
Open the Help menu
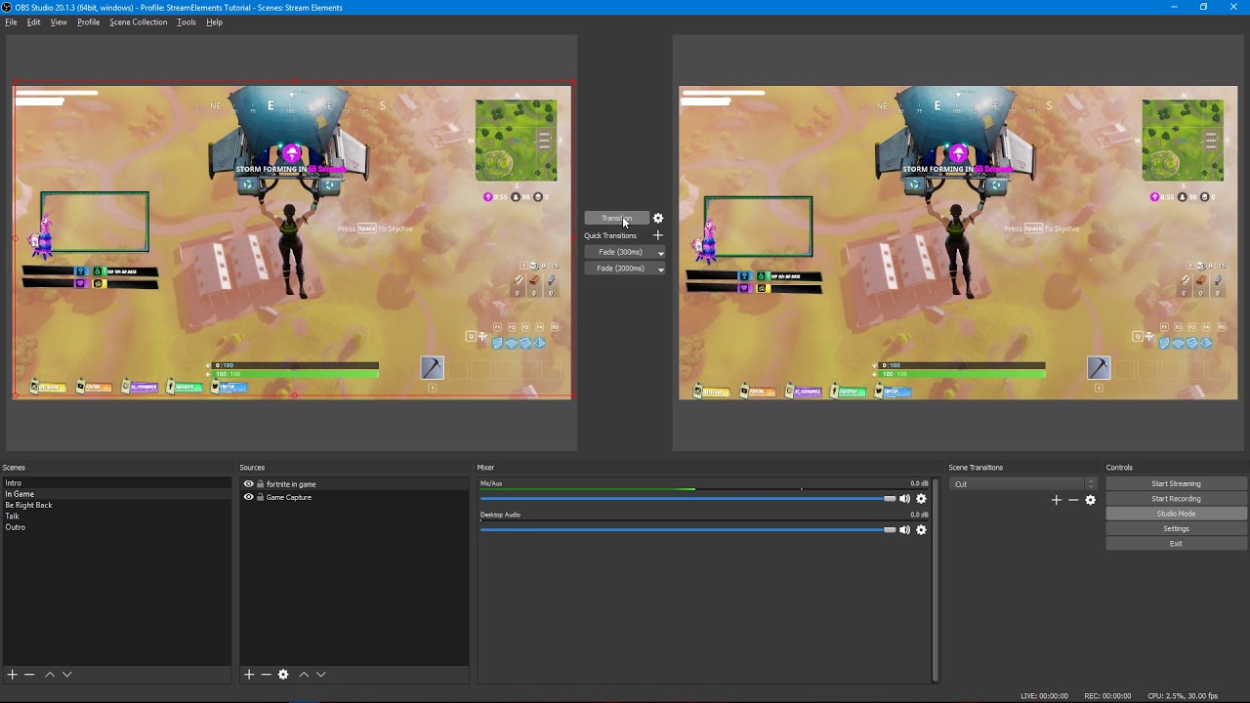pos(214,21)
